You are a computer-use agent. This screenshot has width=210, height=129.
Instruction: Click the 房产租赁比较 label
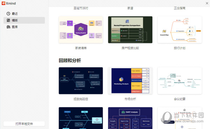point(130,48)
